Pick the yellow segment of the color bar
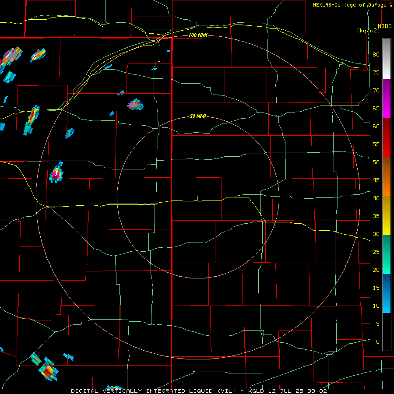 (x=387, y=215)
